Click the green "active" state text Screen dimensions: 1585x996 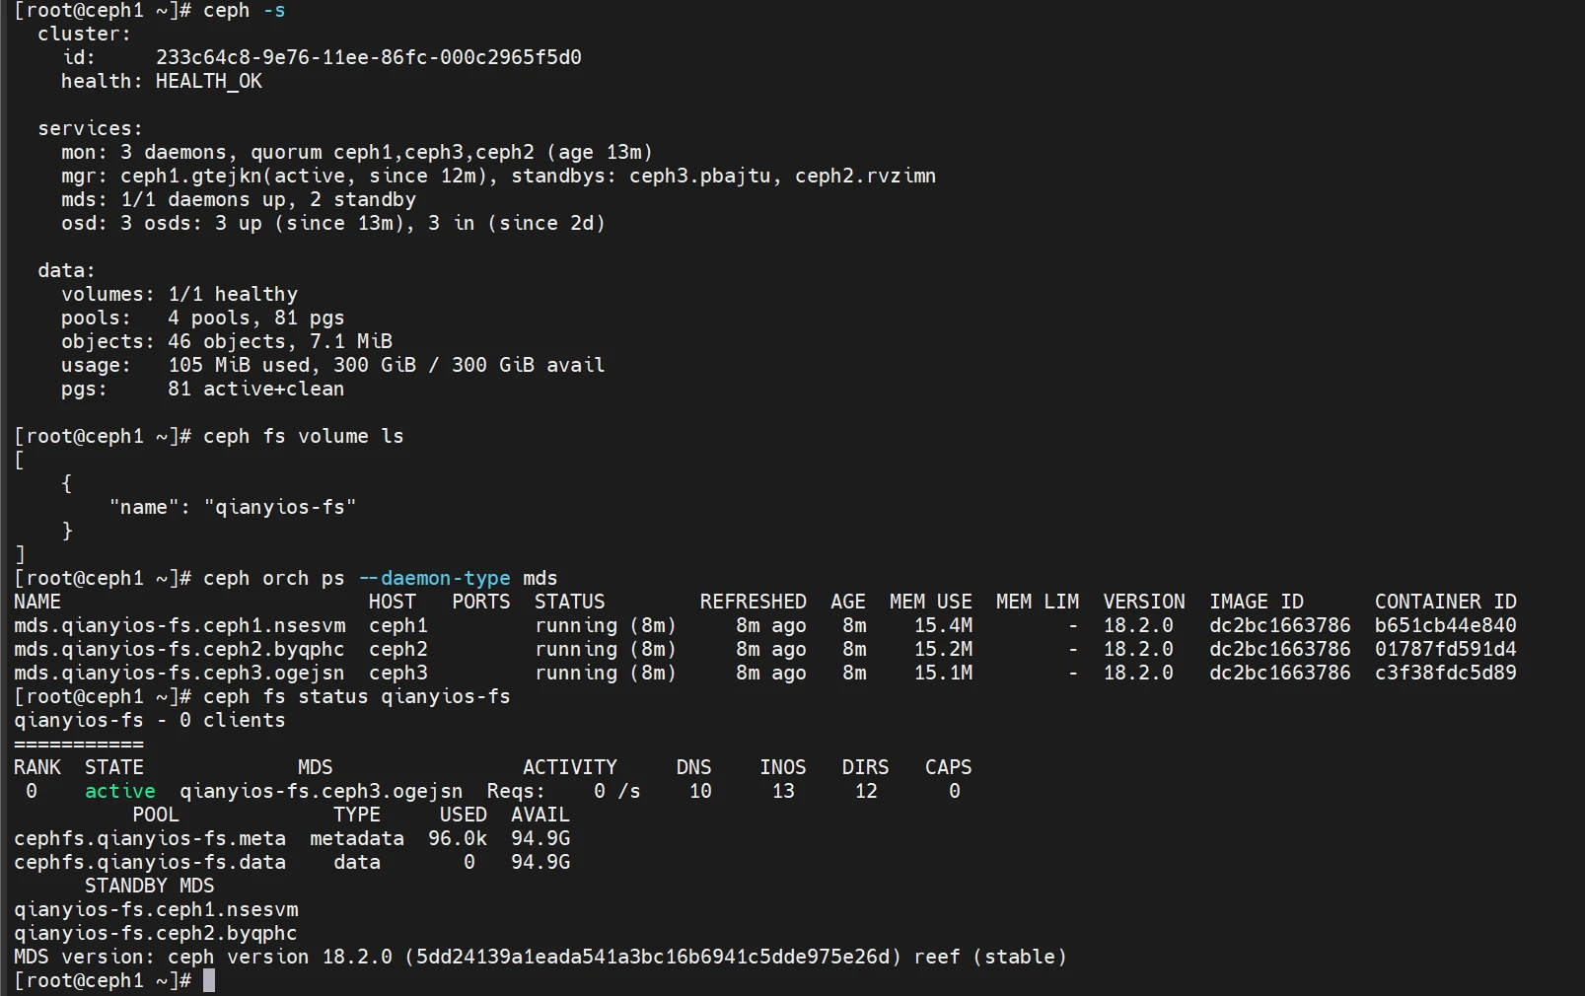coord(119,791)
